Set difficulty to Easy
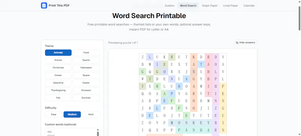This screenshot has width=301, height=136. tap(54, 114)
